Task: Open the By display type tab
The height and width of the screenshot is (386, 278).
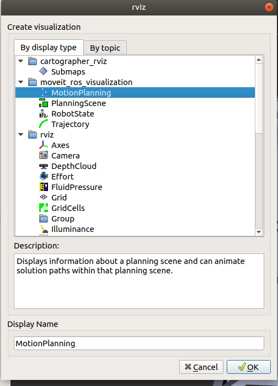Action: [x=49, y=47]
